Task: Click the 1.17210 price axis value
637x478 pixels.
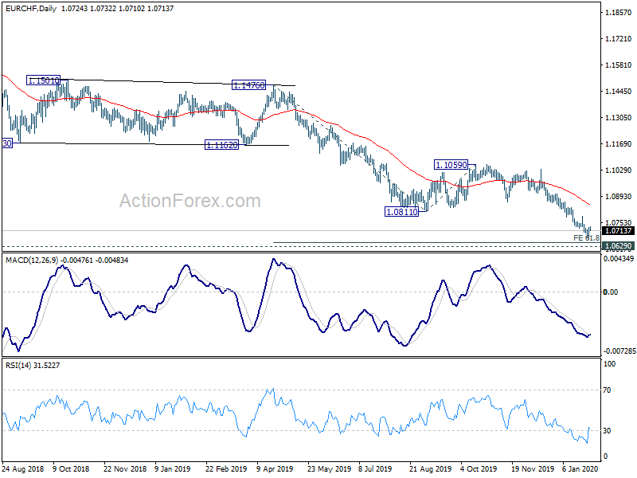Action: click(619, 38)
